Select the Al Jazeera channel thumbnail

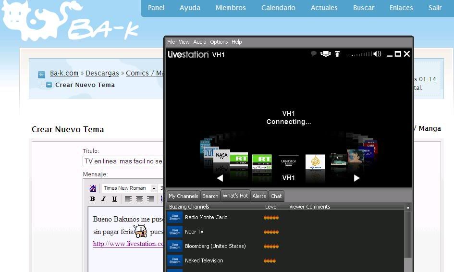pyautogui.click(x=315, y=162)
